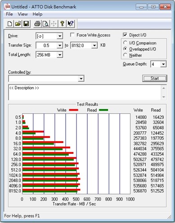Enable Force Write Access checkbox

pyautogui.click(x=72, y=35)
